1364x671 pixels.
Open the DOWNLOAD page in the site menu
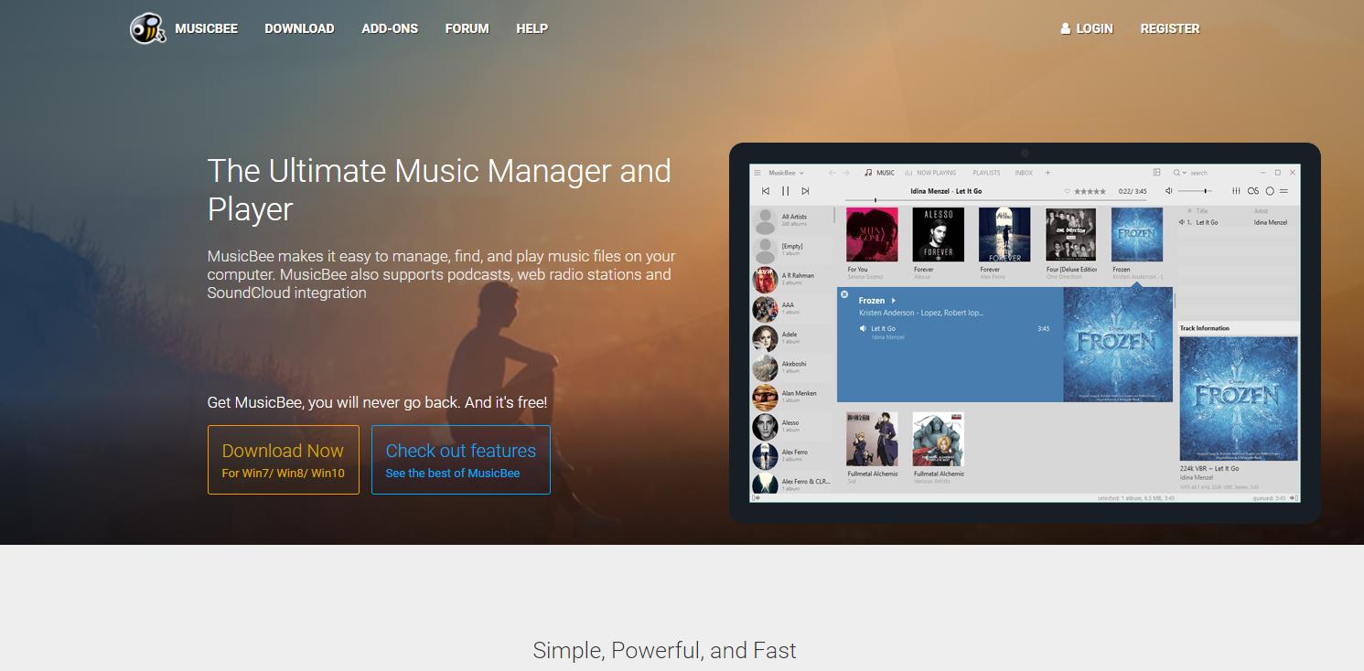pyautogui.click(x=299, y=28)
